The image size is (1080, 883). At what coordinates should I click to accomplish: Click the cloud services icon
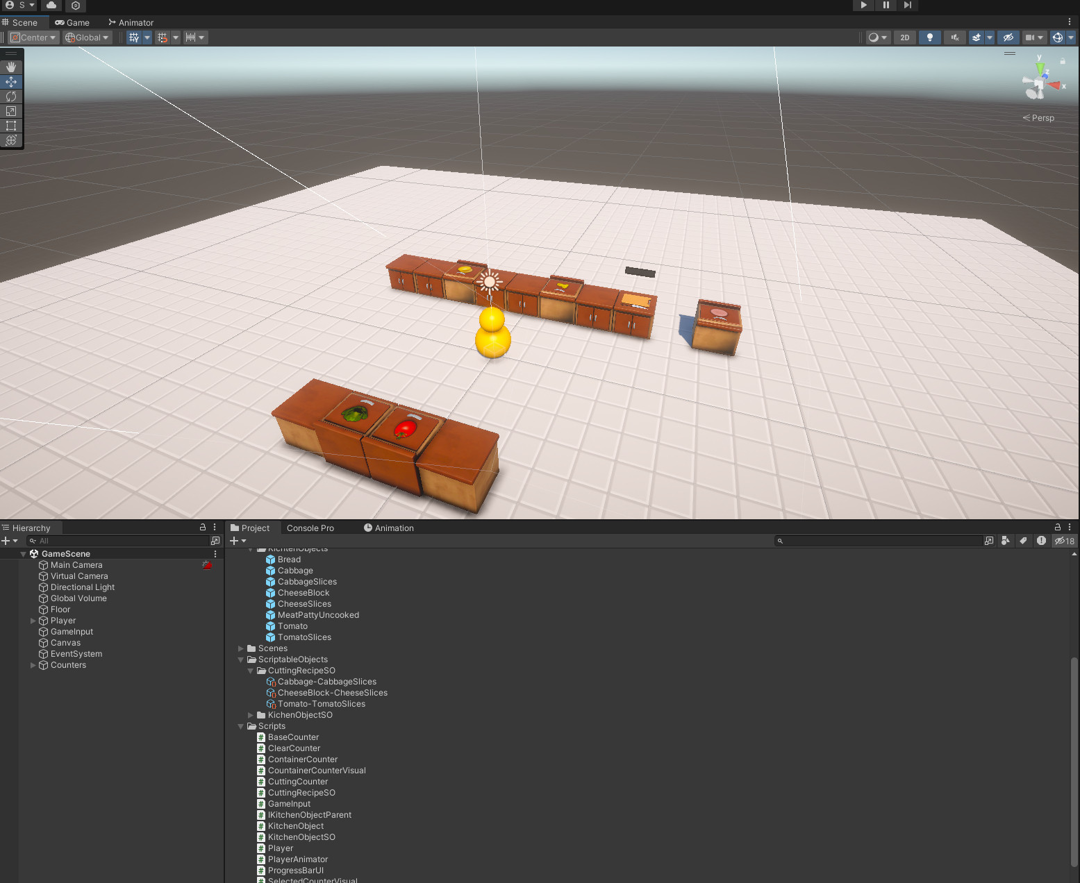coord(52,5)
